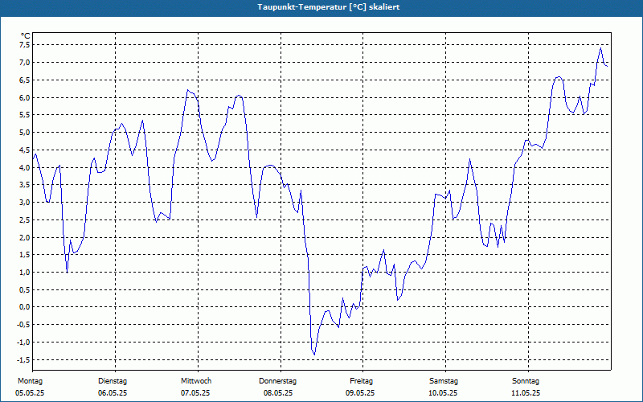Click the 2,5 y-axis value
This screenshot has height=402, width=643.
click(25, 219)
